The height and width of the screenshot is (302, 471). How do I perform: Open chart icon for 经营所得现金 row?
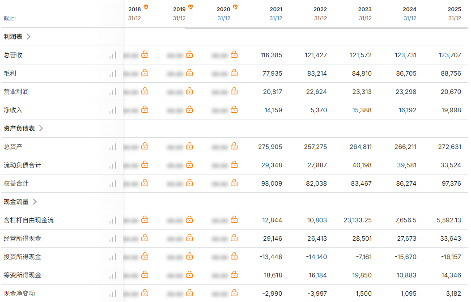pyautogui.click(x=113, y=238)
